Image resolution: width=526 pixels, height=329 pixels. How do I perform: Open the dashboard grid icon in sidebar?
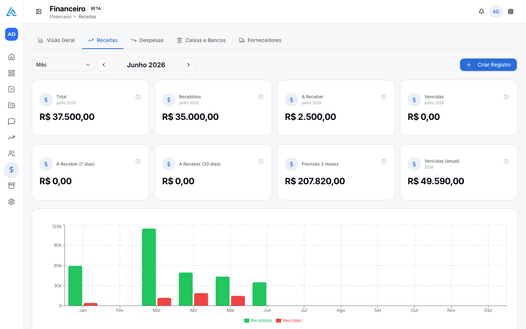tap(12, 73)
